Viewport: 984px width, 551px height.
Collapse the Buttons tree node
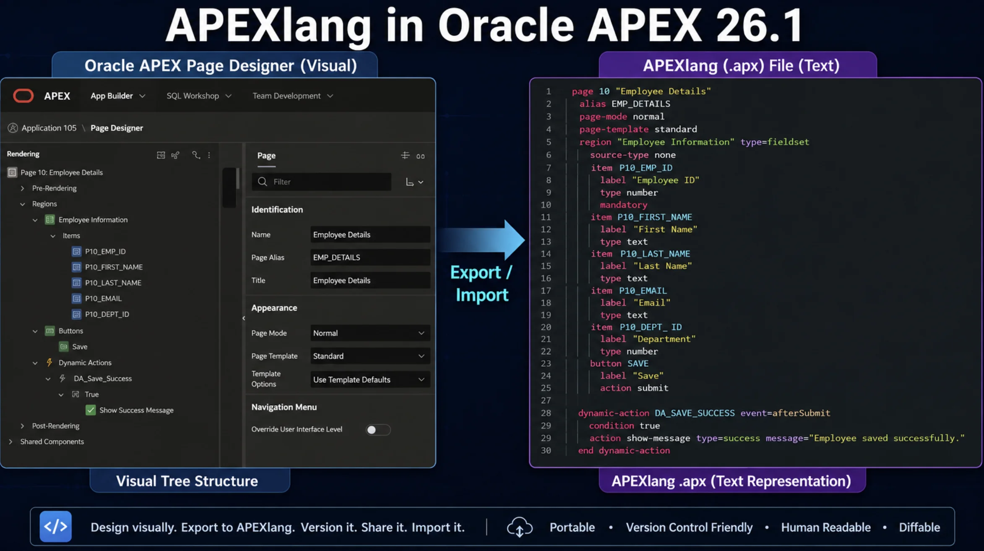[x=35, y=331]
